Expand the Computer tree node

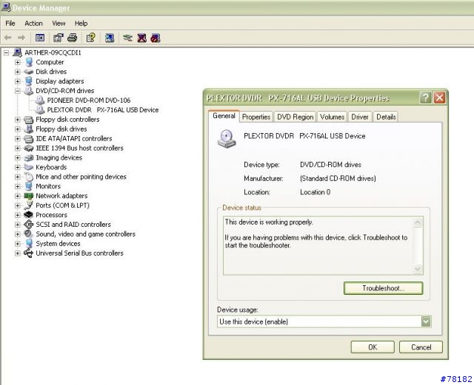click(18, 62)
